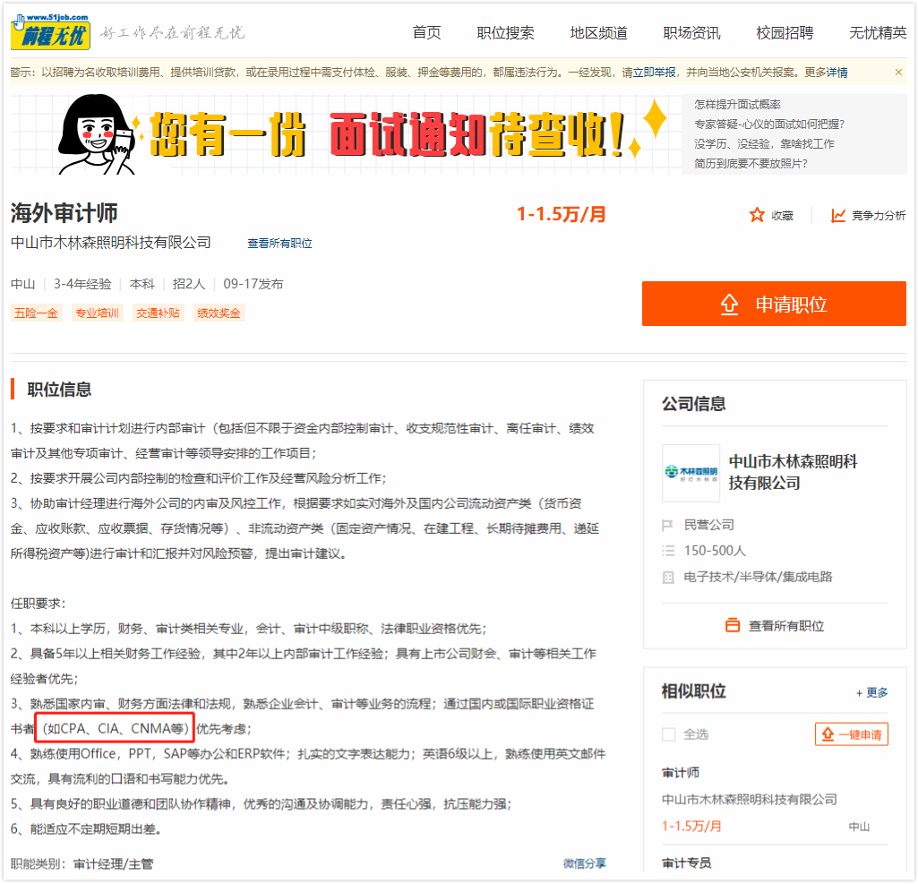Close the warning notice bar

pyautogui.click(x=898, y=72)
